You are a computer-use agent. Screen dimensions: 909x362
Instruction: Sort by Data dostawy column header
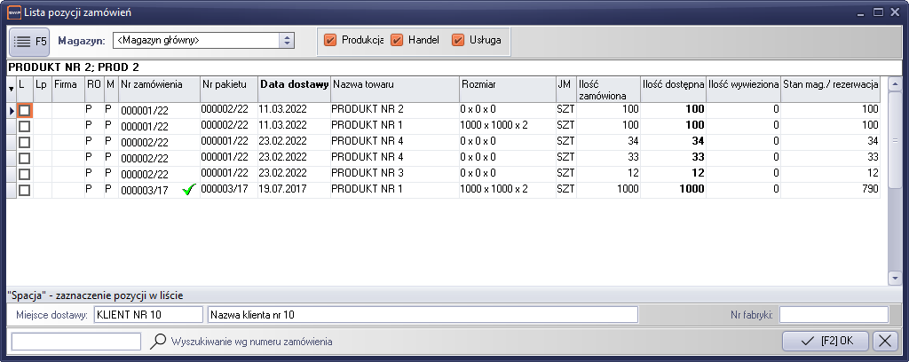pyautogui.click(x=293, y=83)
